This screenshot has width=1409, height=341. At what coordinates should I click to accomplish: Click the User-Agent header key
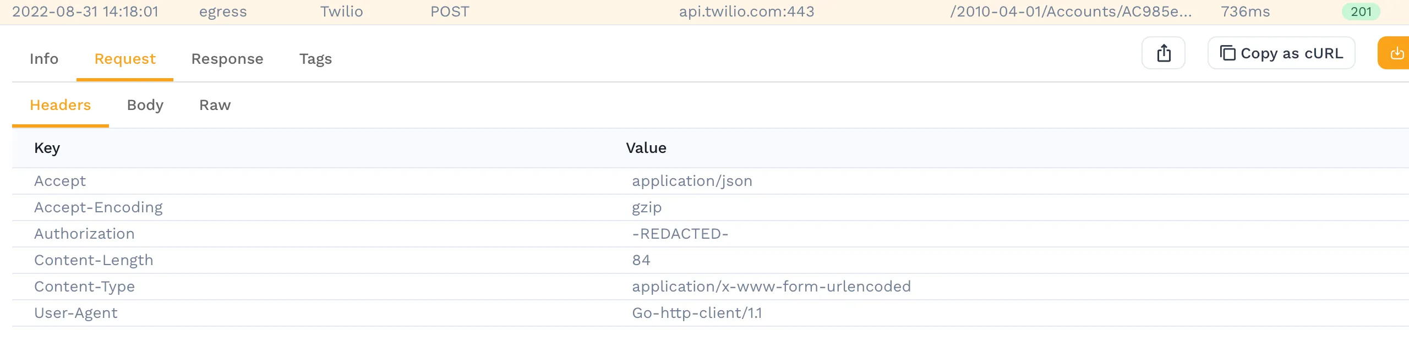(76, 313)
